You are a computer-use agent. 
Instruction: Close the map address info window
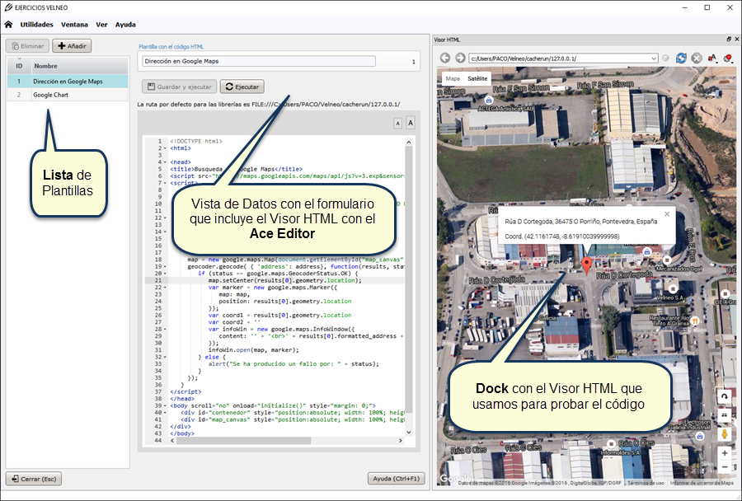667,214
